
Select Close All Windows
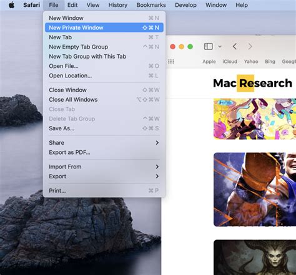(x=104, y=100)
